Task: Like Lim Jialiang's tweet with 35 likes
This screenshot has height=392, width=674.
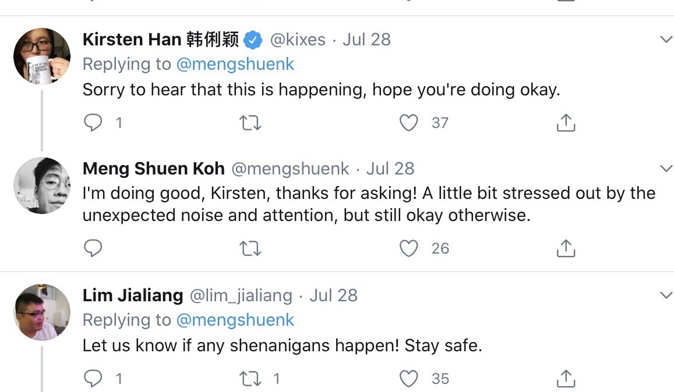Action: [x=408, y=379]
